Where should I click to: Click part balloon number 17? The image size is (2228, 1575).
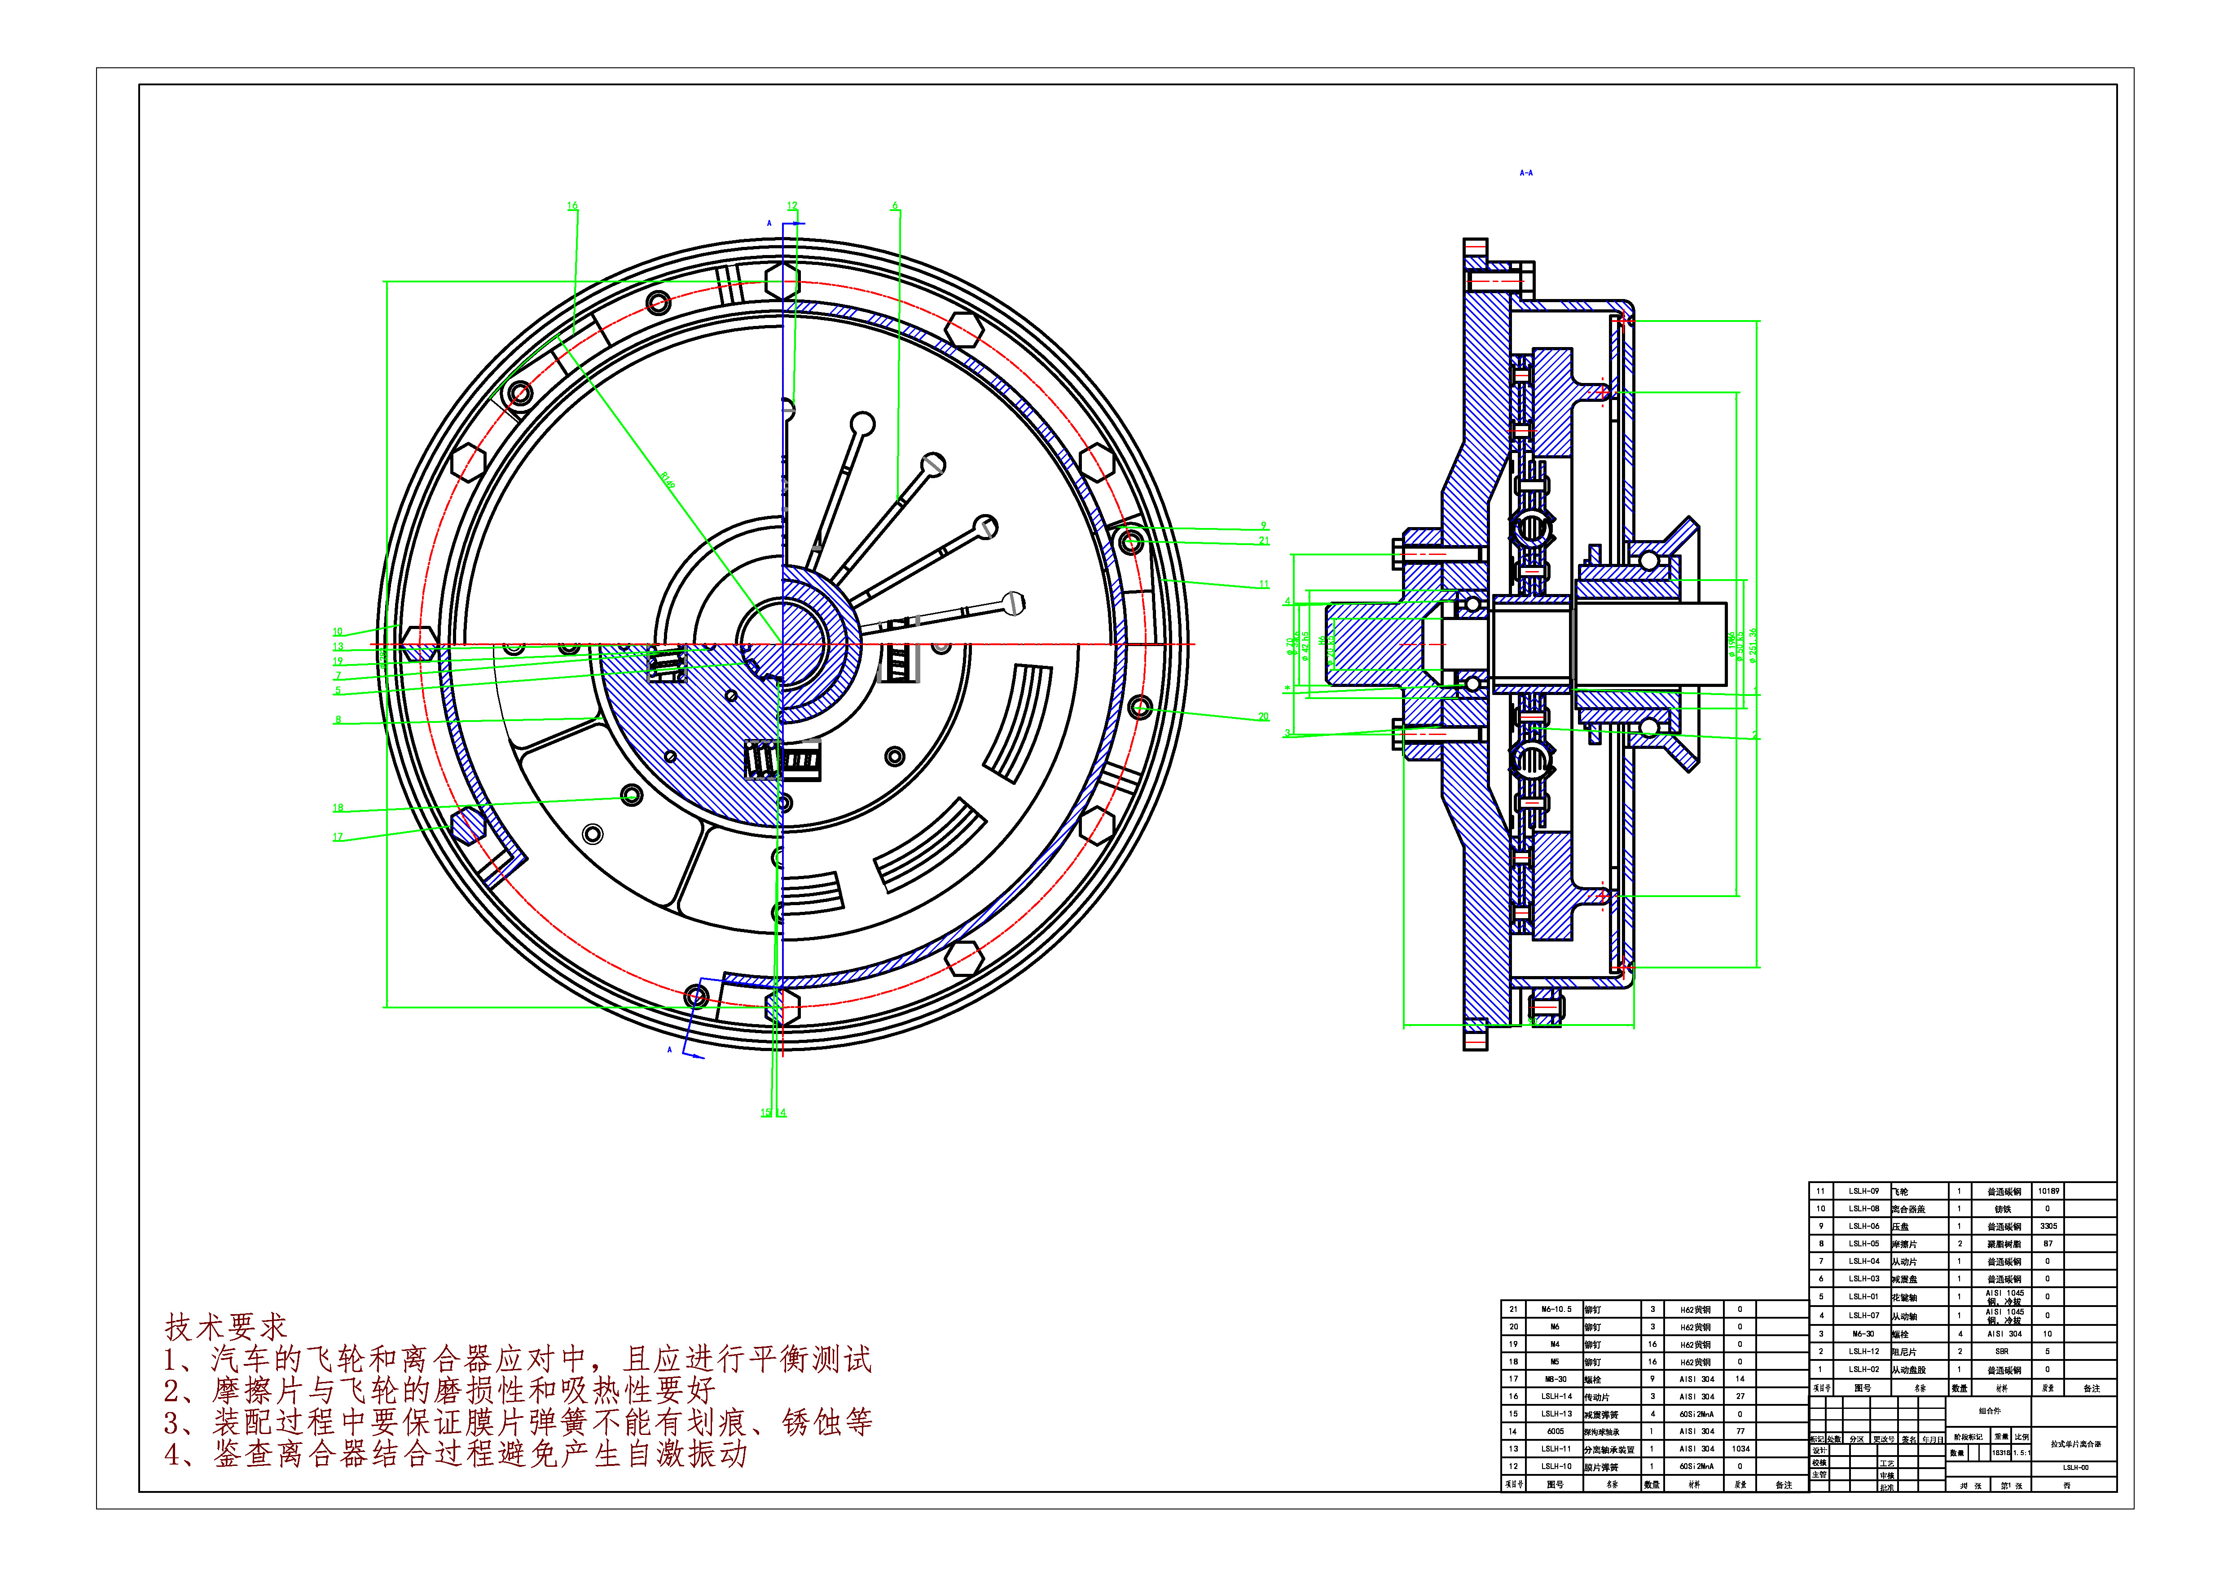(x=338, y=836)
